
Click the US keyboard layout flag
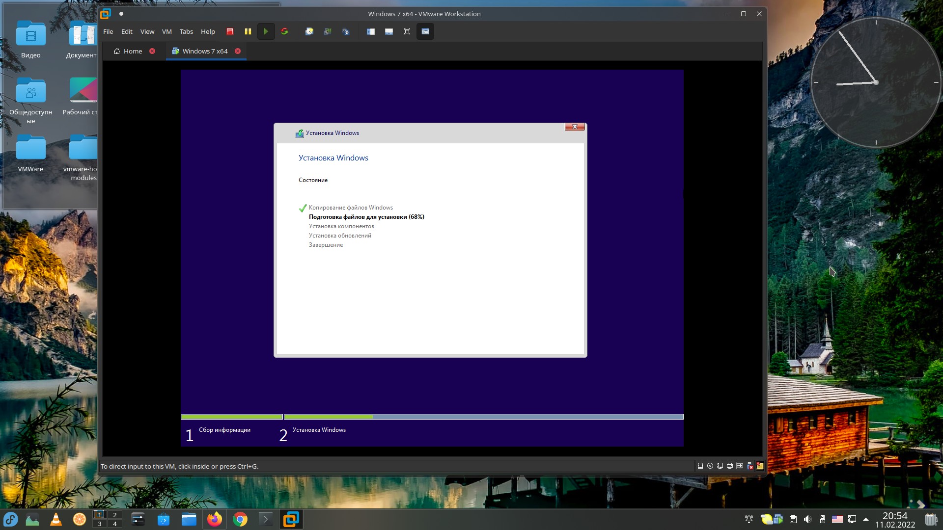[837, 519]
